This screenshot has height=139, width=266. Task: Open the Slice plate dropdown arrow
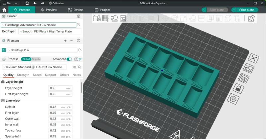[x=204, y=10]
